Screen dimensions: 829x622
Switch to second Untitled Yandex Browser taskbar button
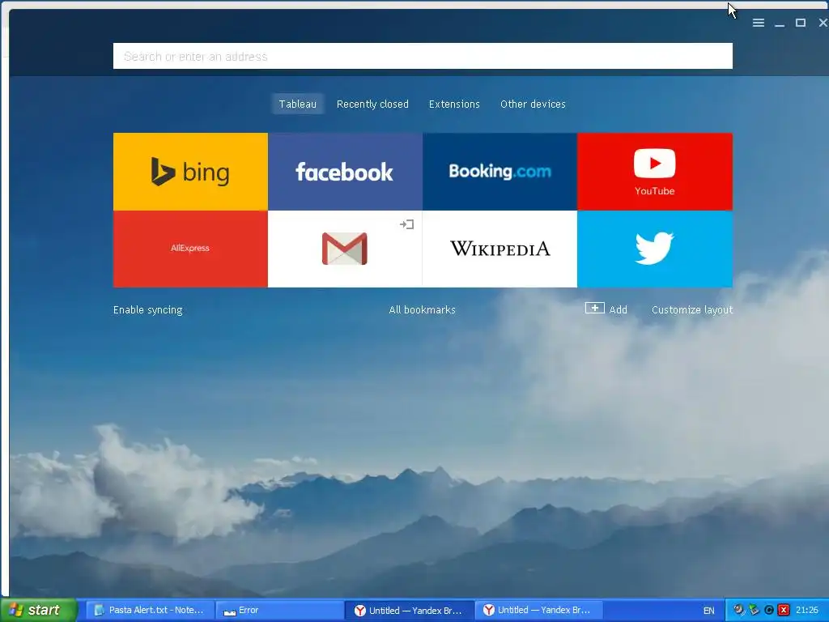coord(538,610)
